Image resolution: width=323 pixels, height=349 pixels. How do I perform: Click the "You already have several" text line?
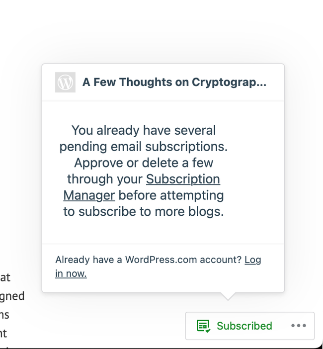pos(143,130)
